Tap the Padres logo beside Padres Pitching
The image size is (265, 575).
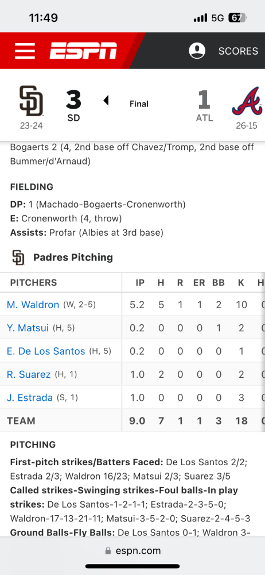[18, 258]
